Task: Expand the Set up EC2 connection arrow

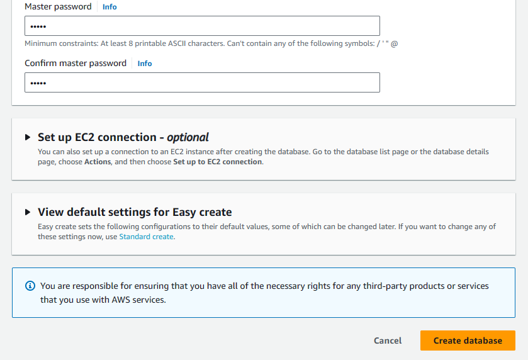Action: coord(28,137)
